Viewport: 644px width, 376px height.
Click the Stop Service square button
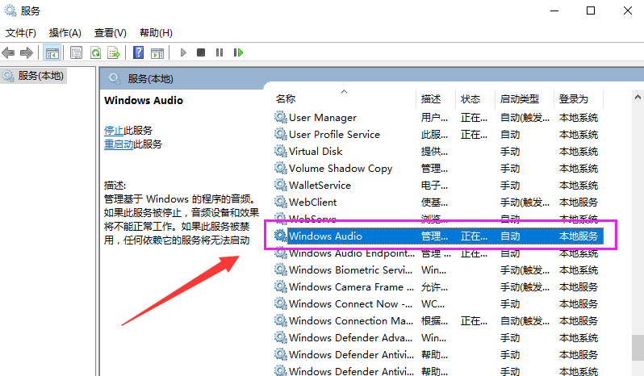[x=201, y=52]
